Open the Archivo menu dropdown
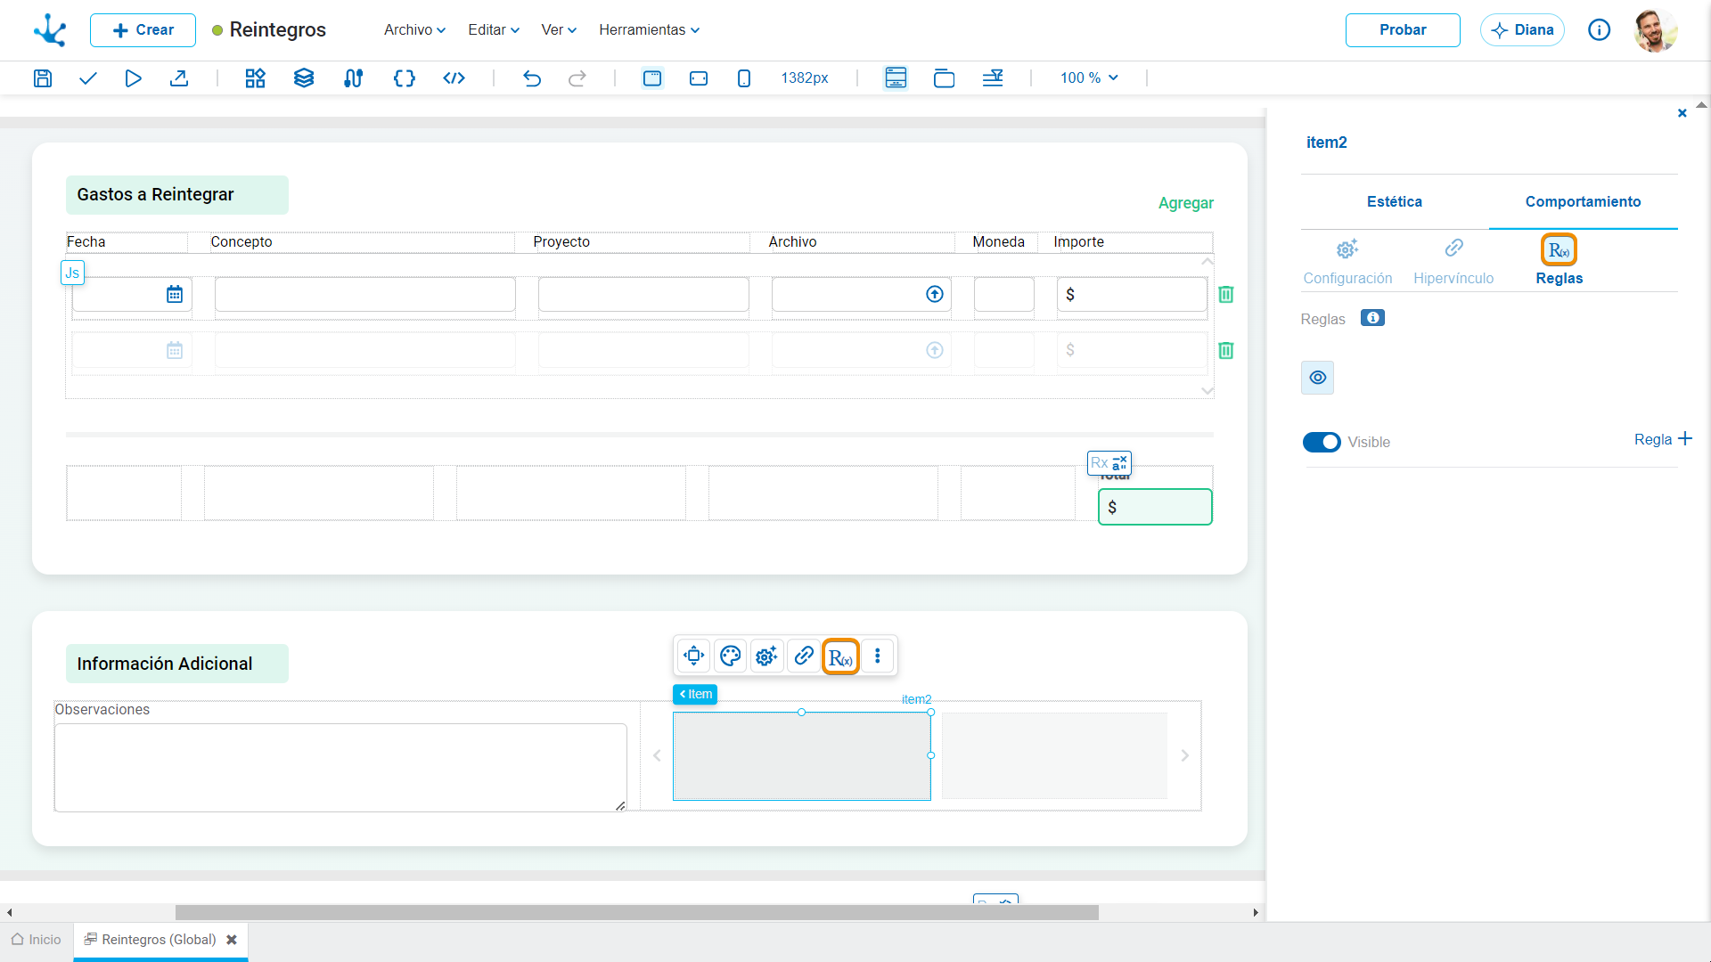 click(414, 29)
